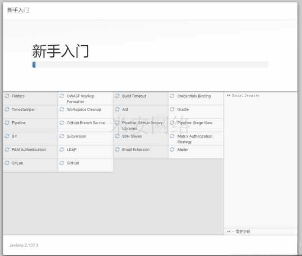Select the Subversion label
Screen dimensions: 302x256
[77, 136]
